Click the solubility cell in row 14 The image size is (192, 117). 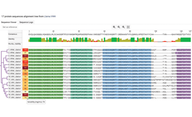tap(25, 89)
